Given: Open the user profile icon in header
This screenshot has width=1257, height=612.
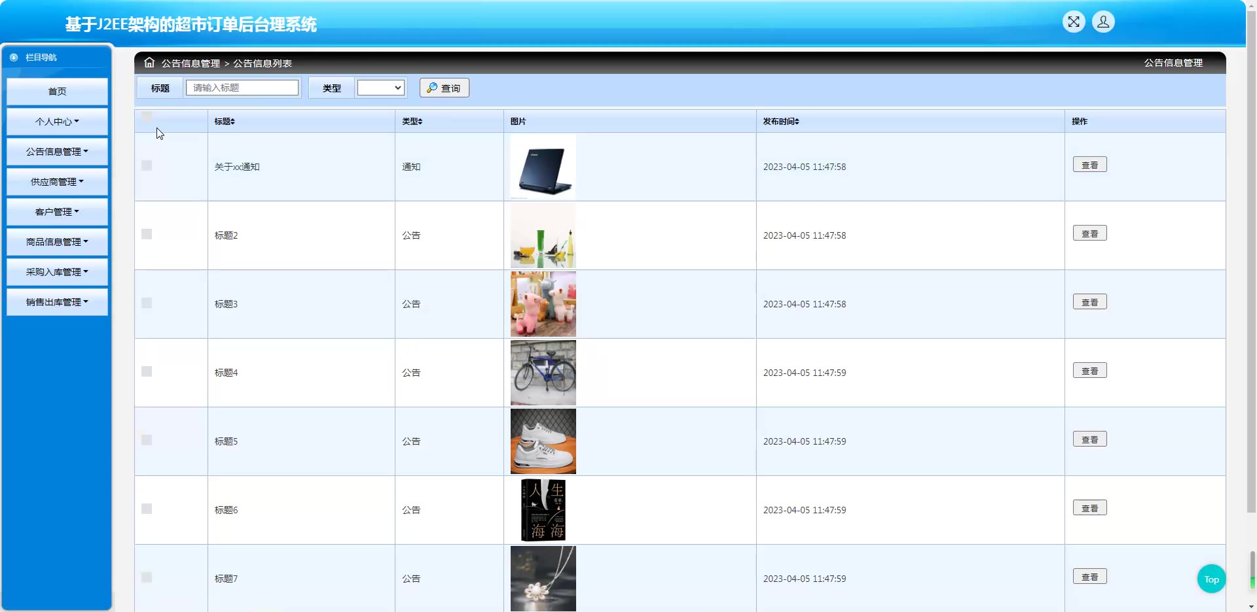Looking at the screenshot, I should [1103, 22].
